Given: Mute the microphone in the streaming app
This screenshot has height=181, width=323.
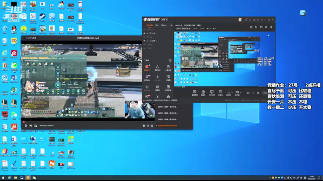Looking at the screenshot, I should pos(228,93).
